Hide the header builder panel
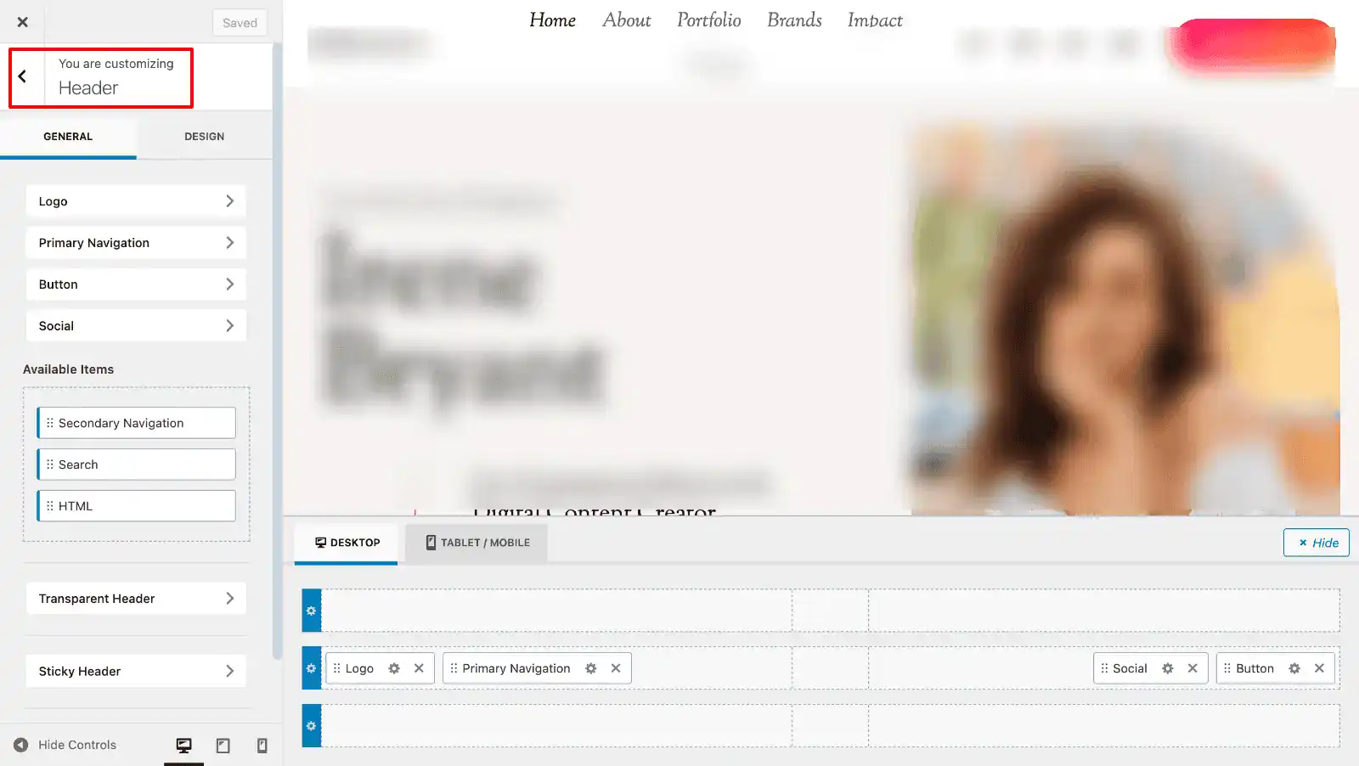 coord(1317,543)
